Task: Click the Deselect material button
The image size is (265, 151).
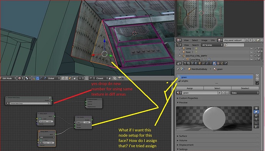Action: [x=245, y=88]
